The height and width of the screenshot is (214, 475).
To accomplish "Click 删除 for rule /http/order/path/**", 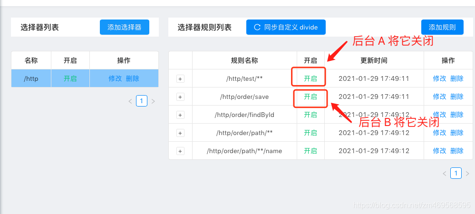I will click(457, 133).
